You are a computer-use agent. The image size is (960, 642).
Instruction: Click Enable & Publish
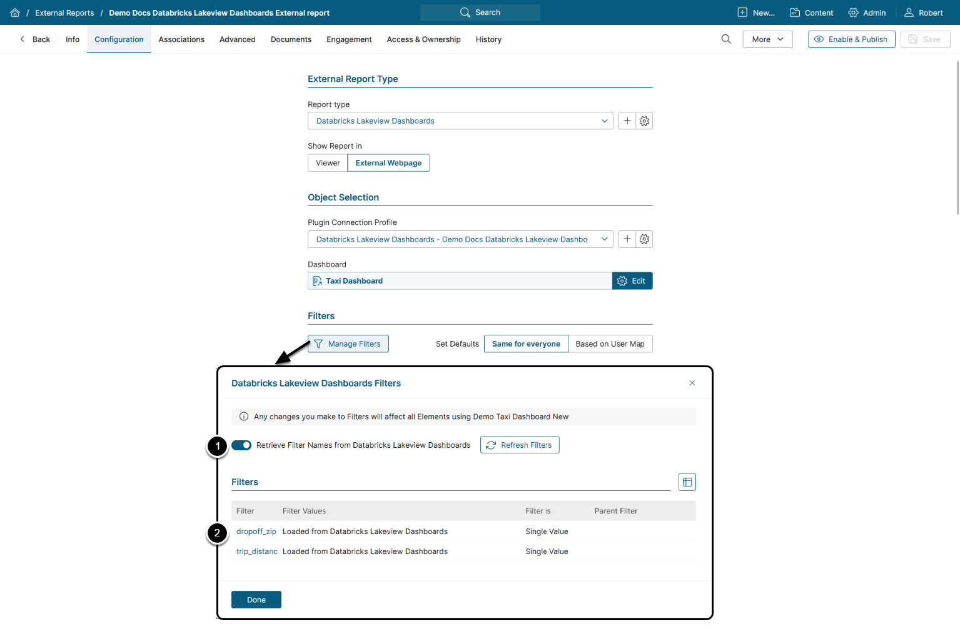pyautogui.click(x=852, y=39)
